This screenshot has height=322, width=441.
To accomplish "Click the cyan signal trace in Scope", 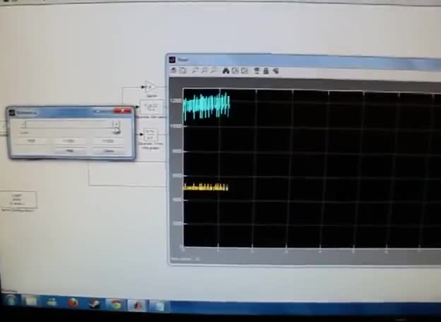I will tap(206, 107).
